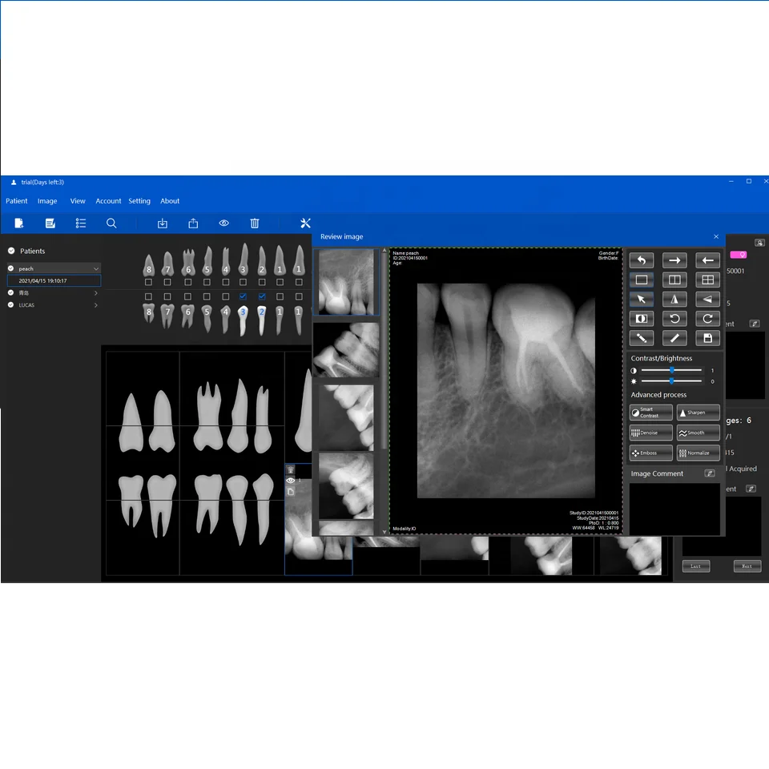Select the line drawing tool
This screenshot has width=769, height=769.
tap(674, 338)
